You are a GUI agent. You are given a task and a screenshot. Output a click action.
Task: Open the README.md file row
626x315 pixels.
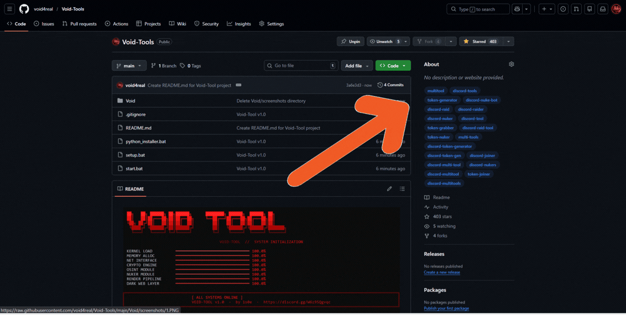[261, 128]
